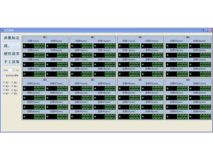Click the app icon in title bar

coord(2,30)
